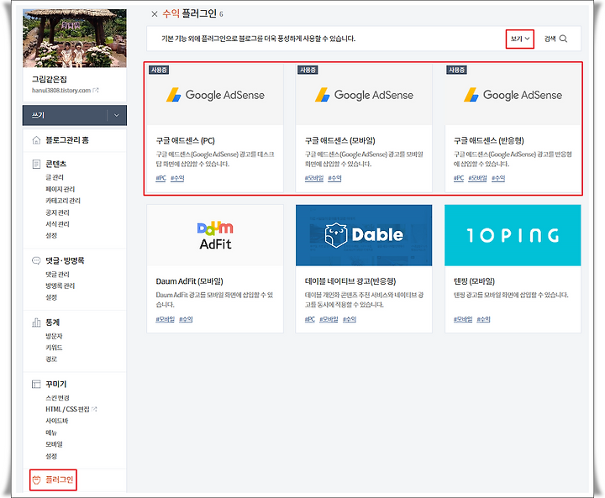Open 플러그인 menu label
Image resolution: width=605 pixels, height=498 pixels.
[x=60, y=480]
